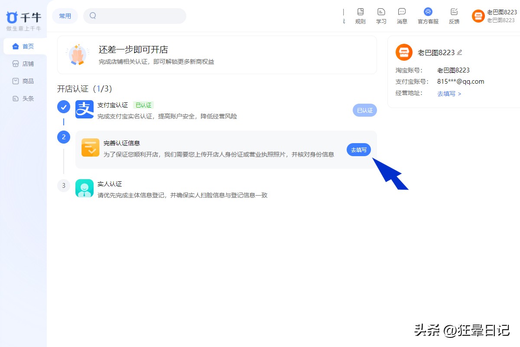
Task: Click the top search input field
Action: (x=134, y=16)
